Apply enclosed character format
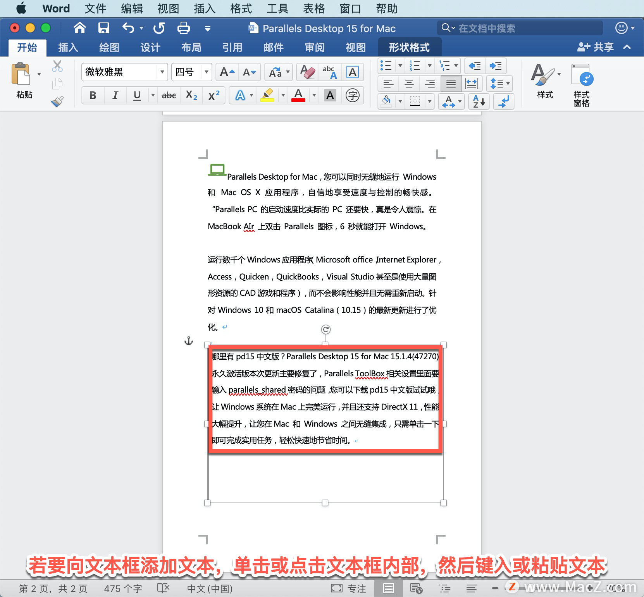Screen dimensions: 644x597 click(352, 95)
